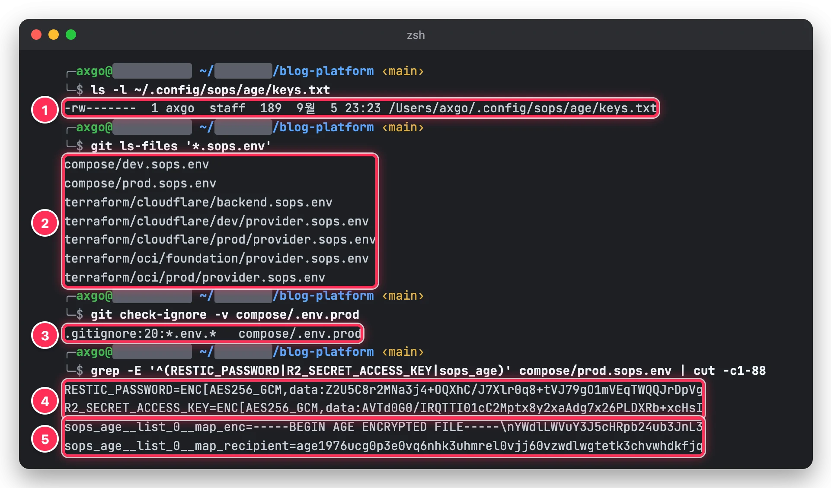Screen dimensions: 831x488
Task: Click the command git ls-files '*.sops.env'
Action: [181, 146]
